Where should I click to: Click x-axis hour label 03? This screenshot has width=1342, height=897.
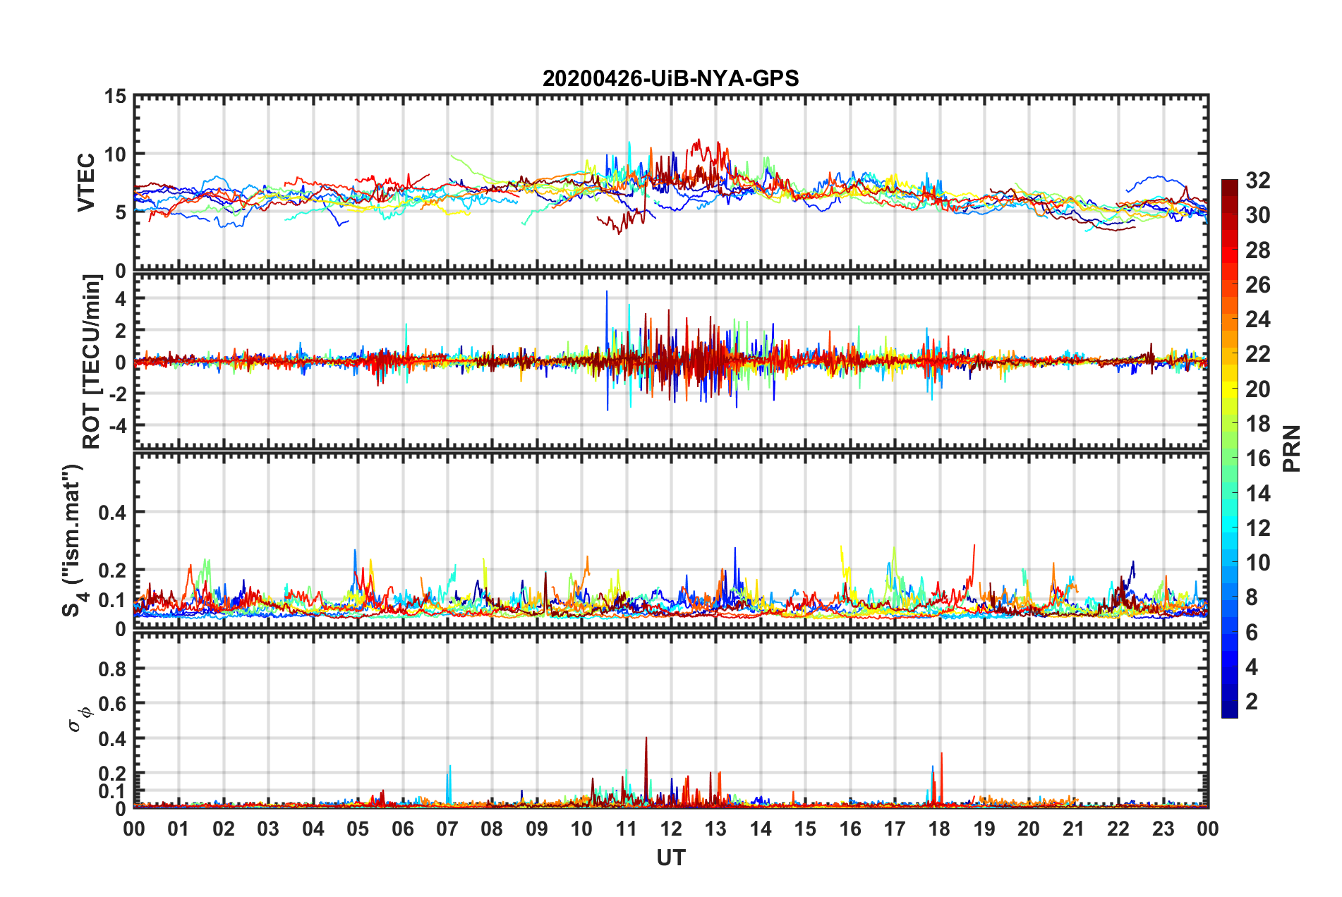point(268,829)
